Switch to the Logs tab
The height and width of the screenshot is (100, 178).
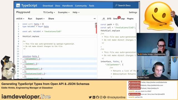point(123,19)
